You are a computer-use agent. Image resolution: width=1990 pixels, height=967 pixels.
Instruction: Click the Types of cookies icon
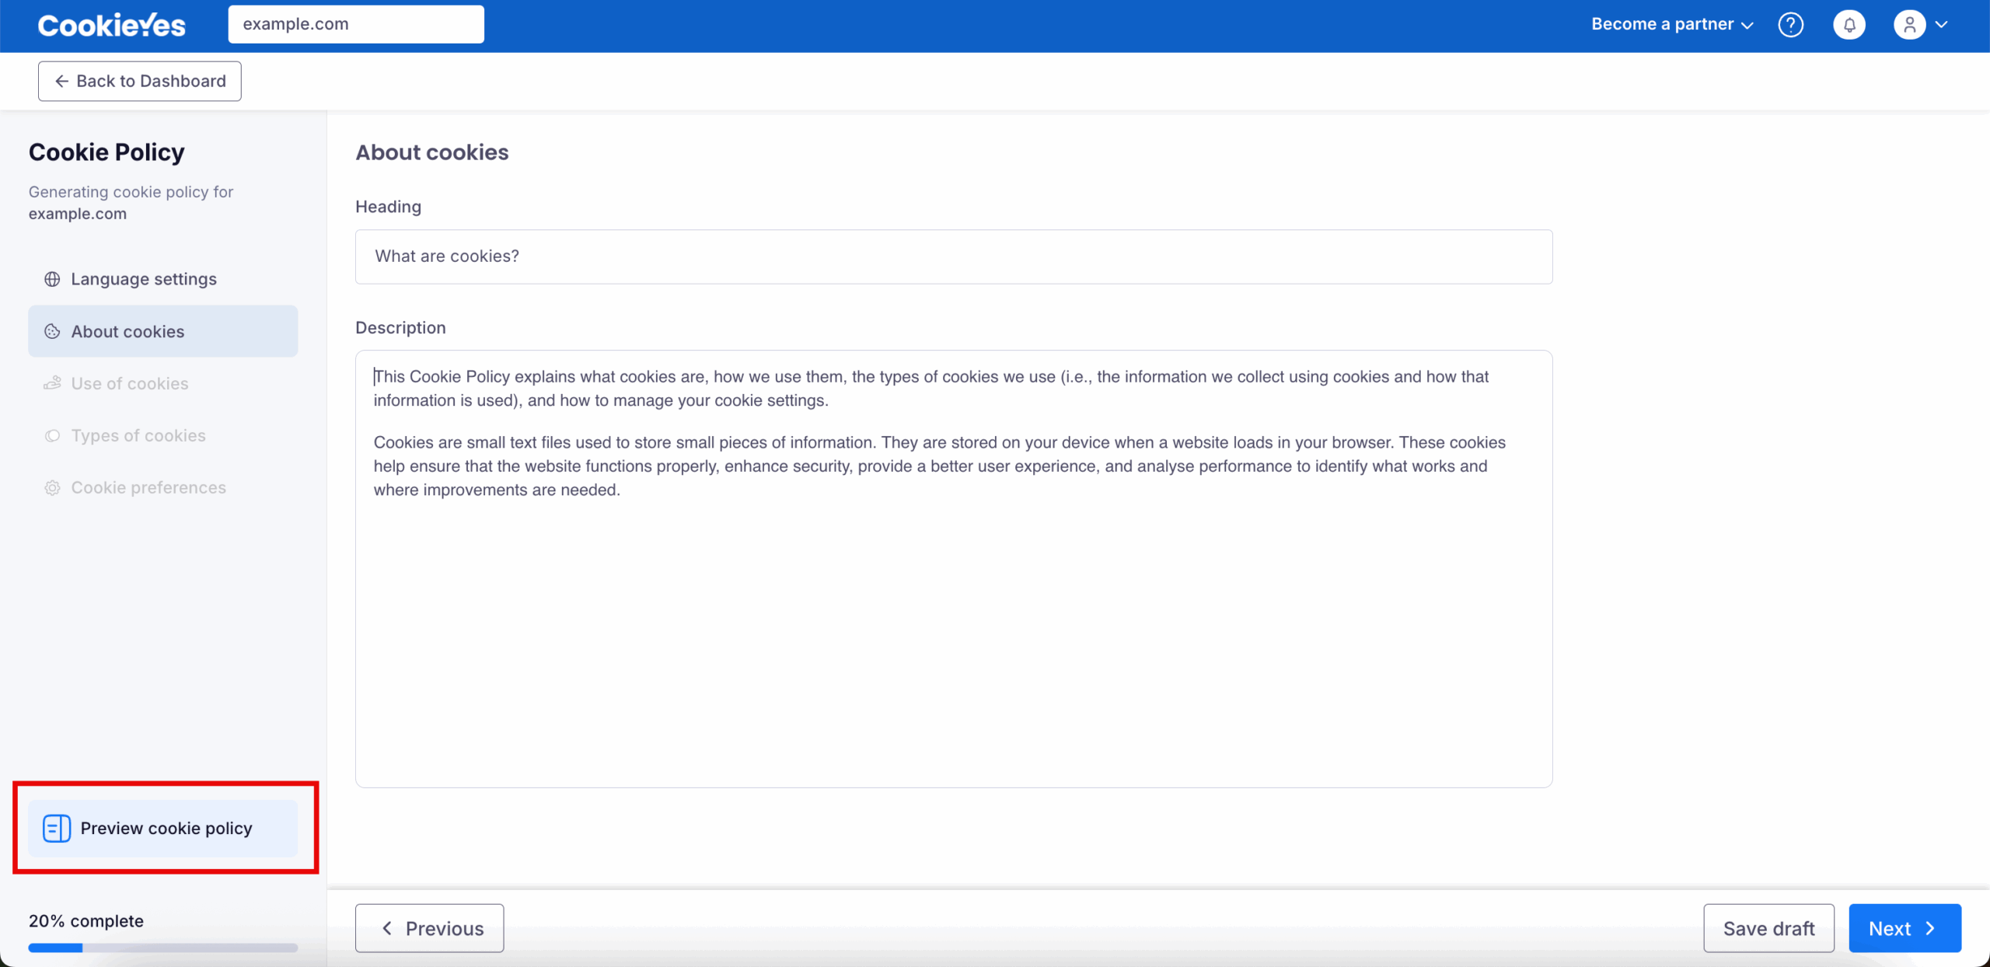coord(52,435)
